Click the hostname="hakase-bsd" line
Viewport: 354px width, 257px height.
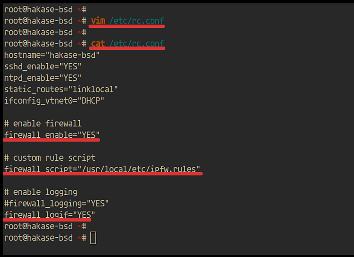52,55
